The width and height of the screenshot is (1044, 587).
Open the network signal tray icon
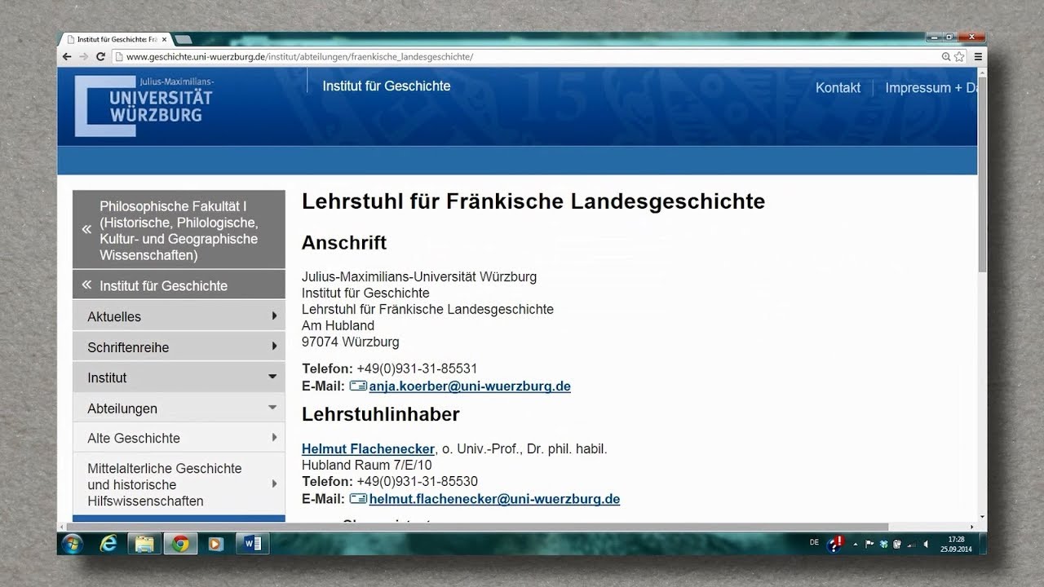[x=911, y=544]
